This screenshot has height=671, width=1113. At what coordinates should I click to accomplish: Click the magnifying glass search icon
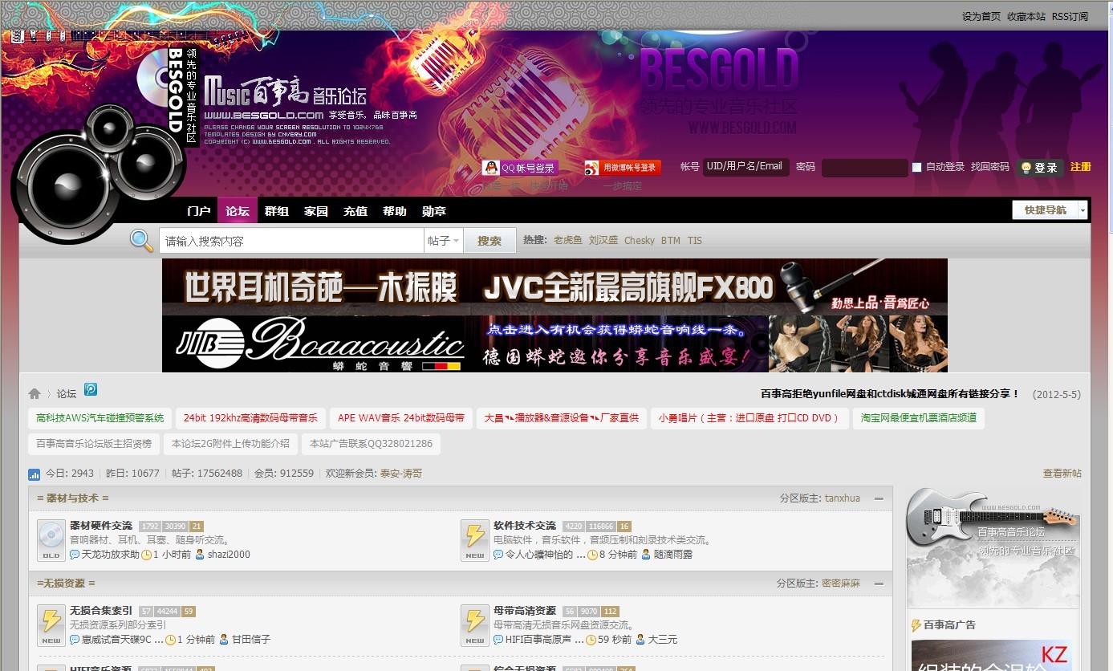point(142,241)
